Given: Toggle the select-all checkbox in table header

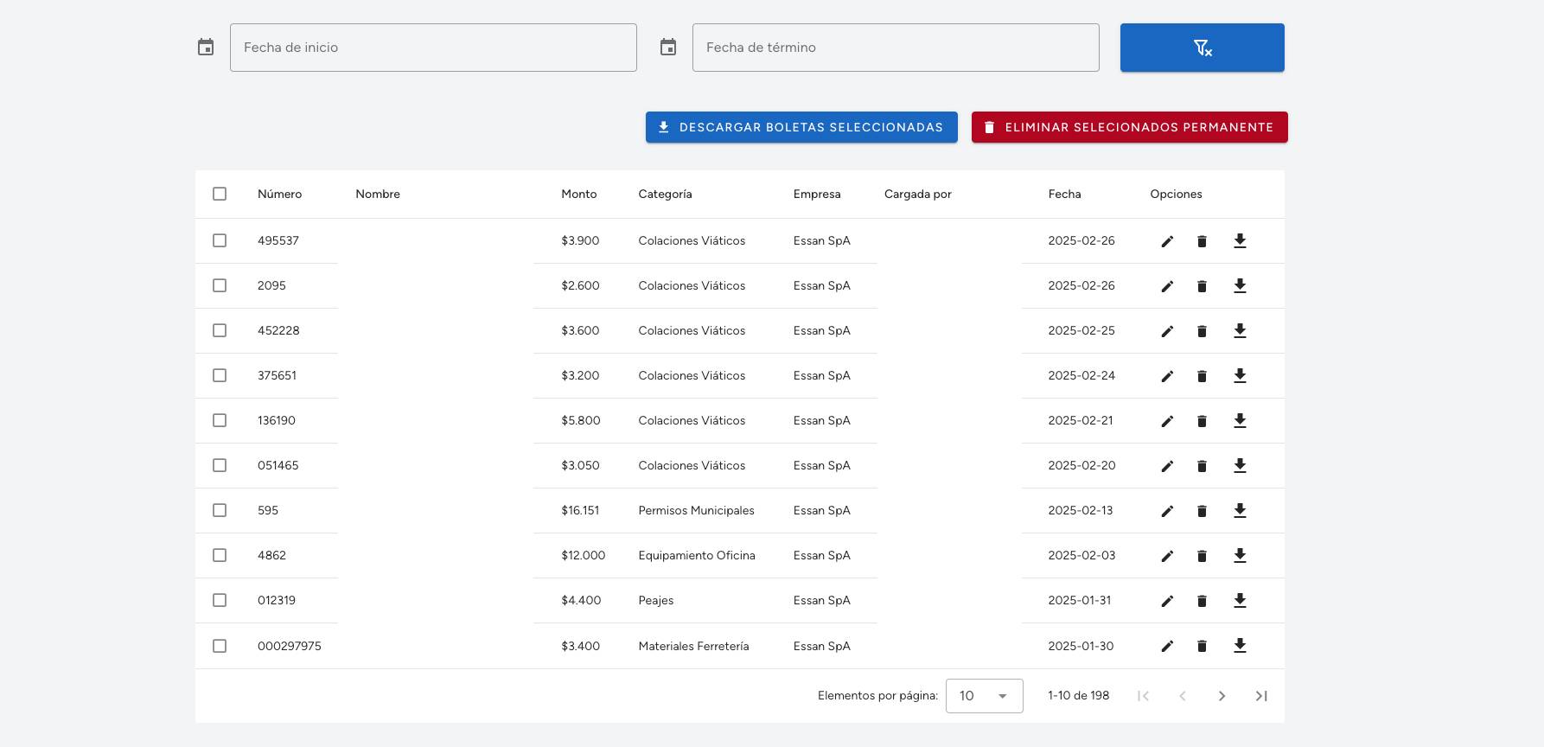Looking at the screenshot, I should (x=220, y=194).
